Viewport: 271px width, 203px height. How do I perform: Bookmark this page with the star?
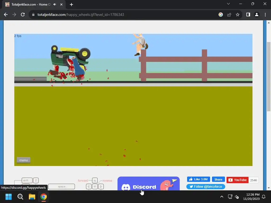[238, 15]
